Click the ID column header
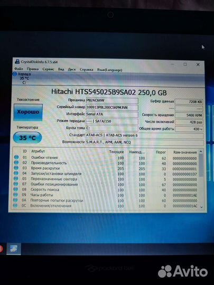Viewport: 214px width, 285px height. [24, 151]
